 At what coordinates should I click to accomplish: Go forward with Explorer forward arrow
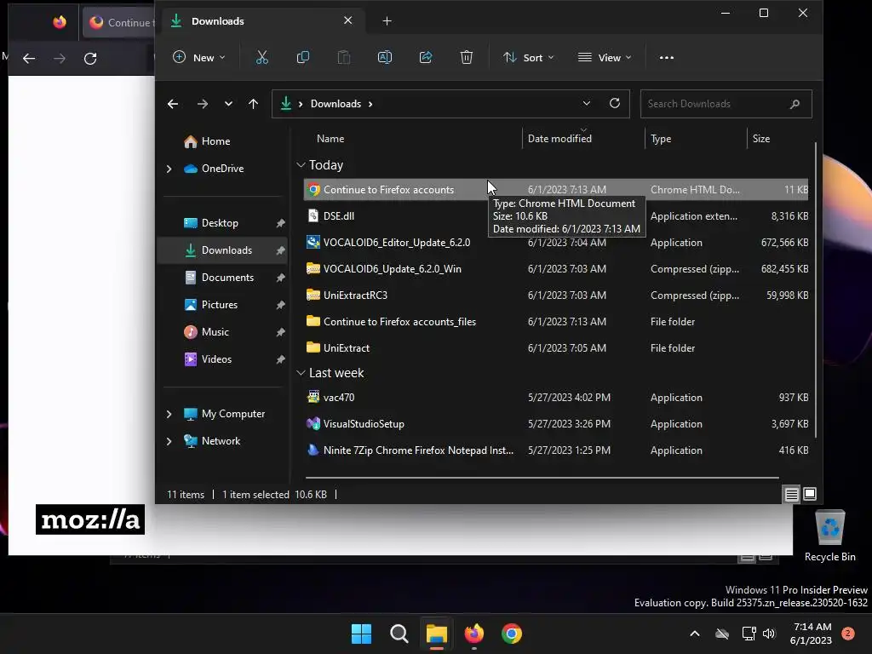(x=203, y=104)
